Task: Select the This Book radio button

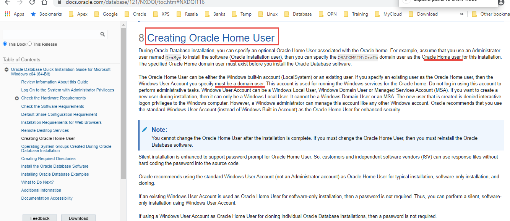Action: coord(4,44)
